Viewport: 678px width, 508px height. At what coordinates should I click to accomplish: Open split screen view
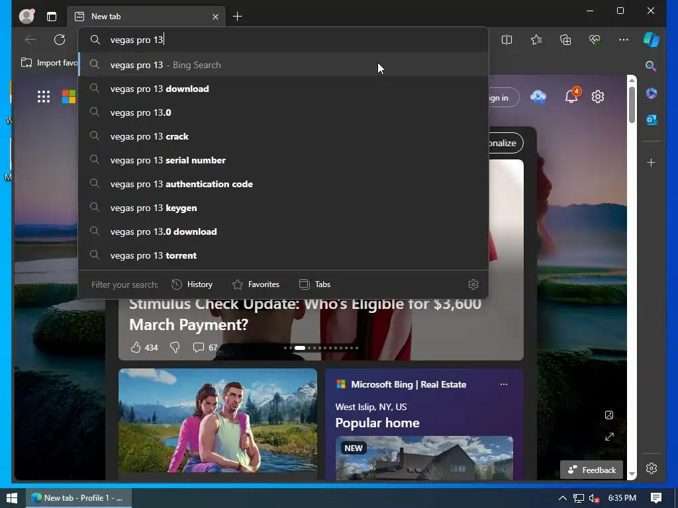coord(507,40)
